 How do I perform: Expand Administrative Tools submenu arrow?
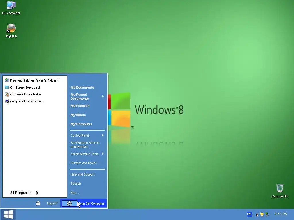coord(103,154)
